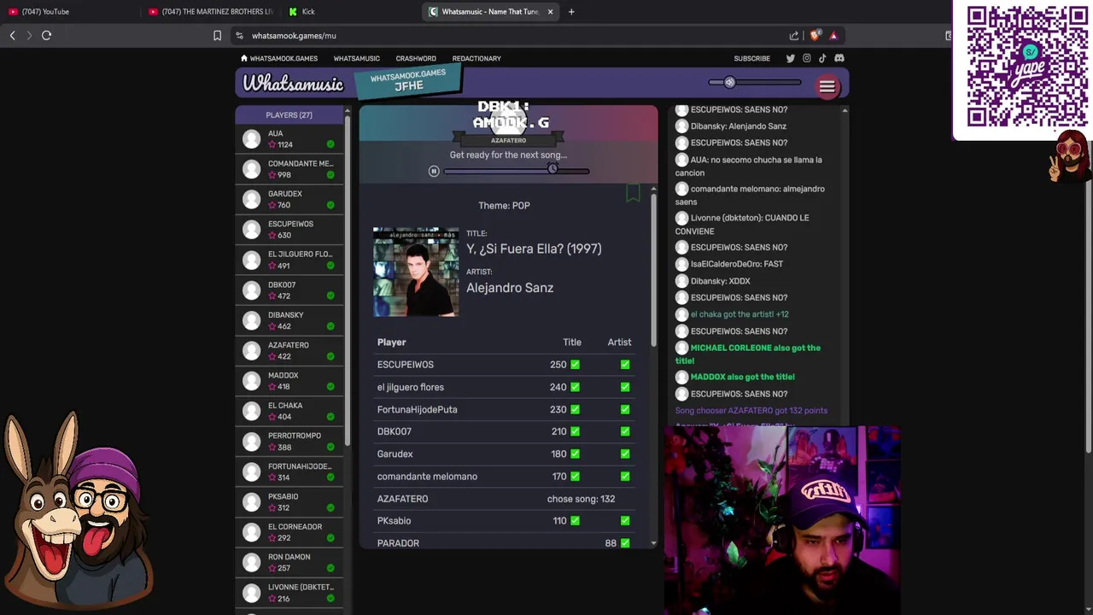The image size is (1093, 615).
Task: Click AUA's player avatar
Action: [x=251, y=138]
